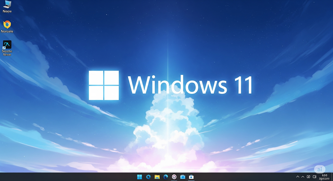
Task: Click the tray square icon right of the chevrons
Action: [308, 177]
